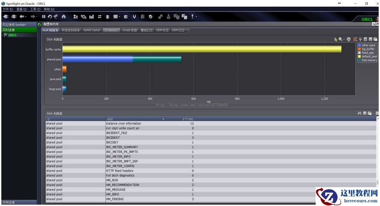Select the SGA 利用率 tab

tap(50, 30)
